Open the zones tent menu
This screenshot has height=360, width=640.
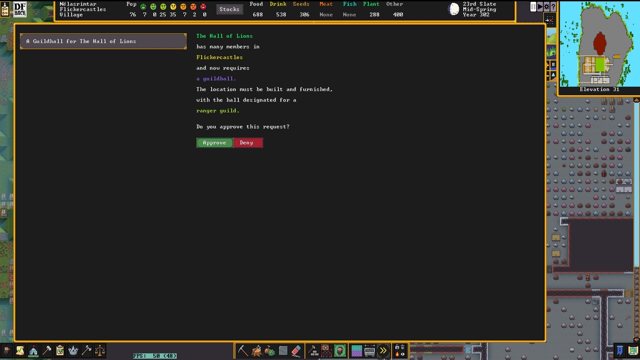(x=33, y=351)
